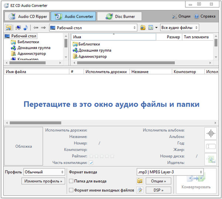Click the waveform icon beside metadata panel

pyautogui.click(x=211, y=134)
